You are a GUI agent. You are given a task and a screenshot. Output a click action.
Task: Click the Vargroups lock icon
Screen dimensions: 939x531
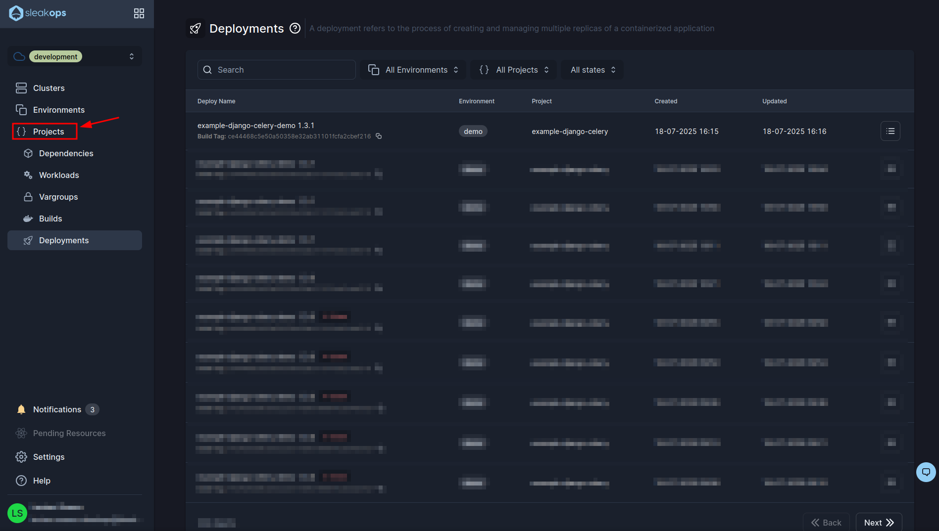pos(28,197)
